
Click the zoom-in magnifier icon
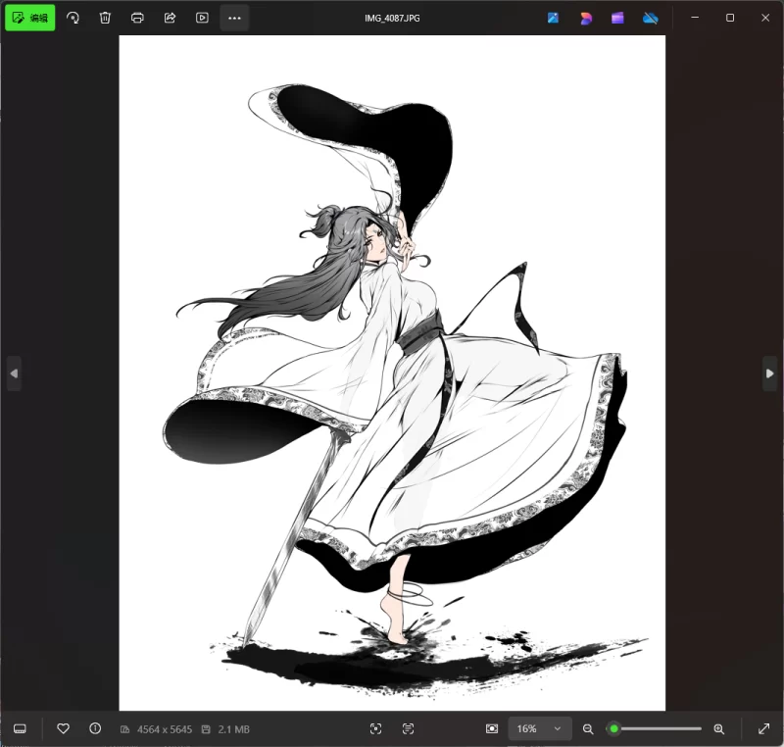point(718,729)
